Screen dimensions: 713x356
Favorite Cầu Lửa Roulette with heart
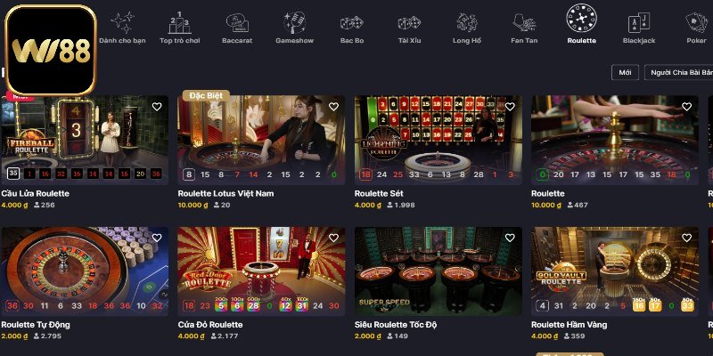click(x=157, y=107)
